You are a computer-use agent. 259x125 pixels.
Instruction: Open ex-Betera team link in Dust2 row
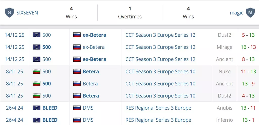pyautogui.click(x=94, y=35)
